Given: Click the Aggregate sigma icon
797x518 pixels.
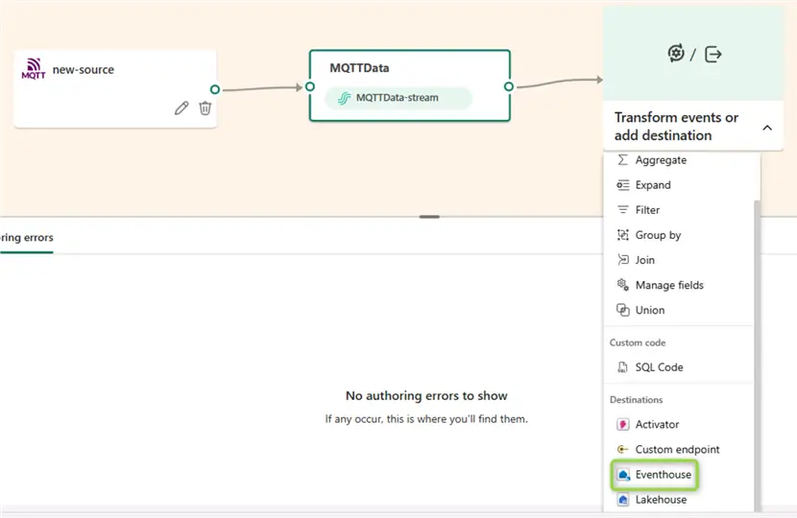Looking at the screenshot, I should [x=622, y=160].
